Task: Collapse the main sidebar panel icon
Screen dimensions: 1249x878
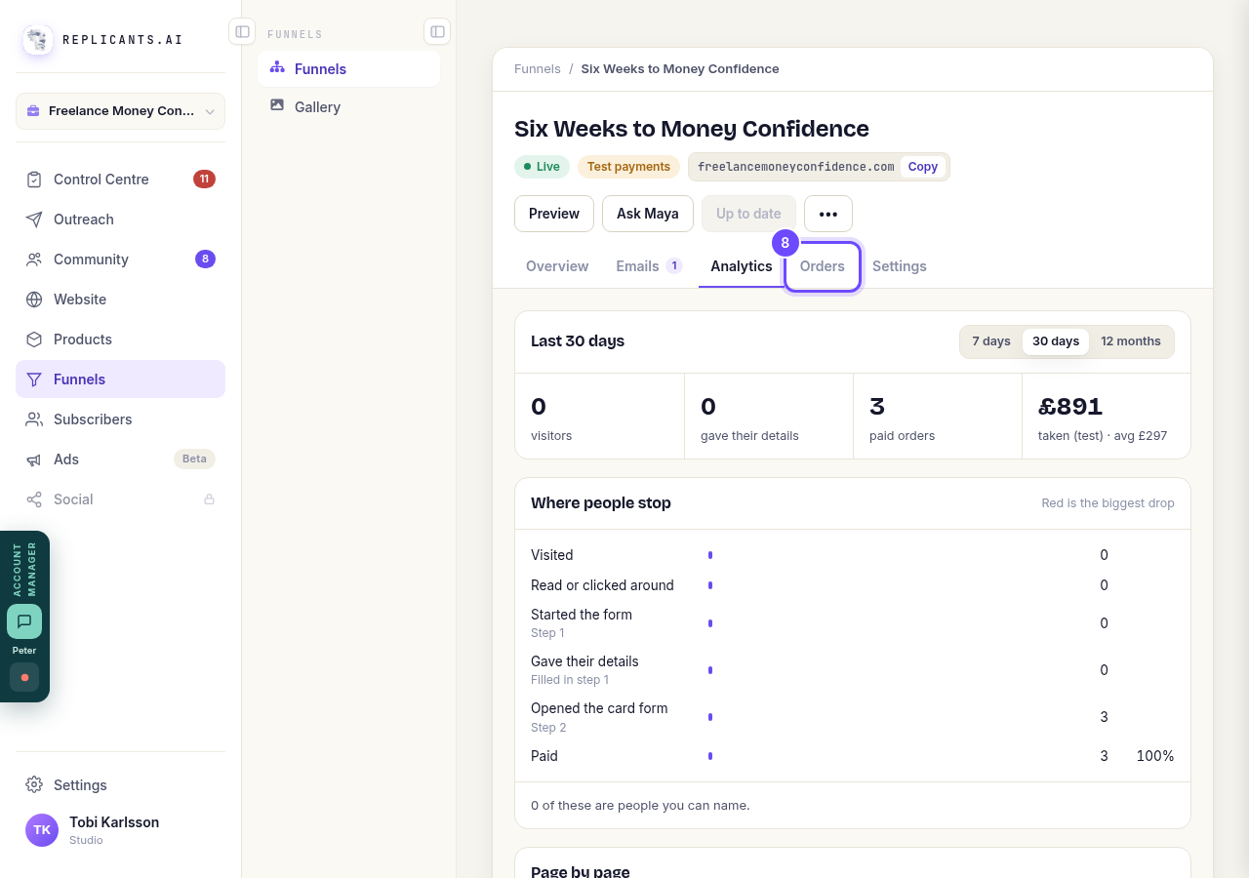Action: click(242, 31)
